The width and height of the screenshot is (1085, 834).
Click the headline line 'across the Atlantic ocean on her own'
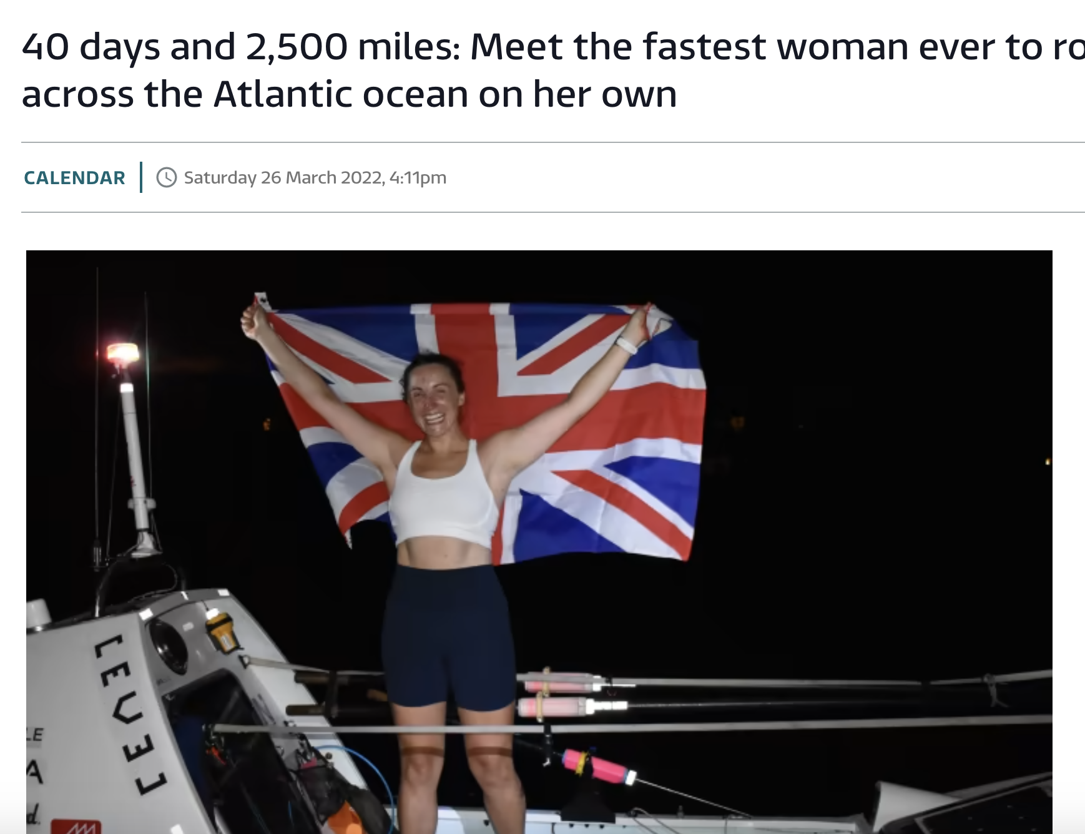coord(350,95)
